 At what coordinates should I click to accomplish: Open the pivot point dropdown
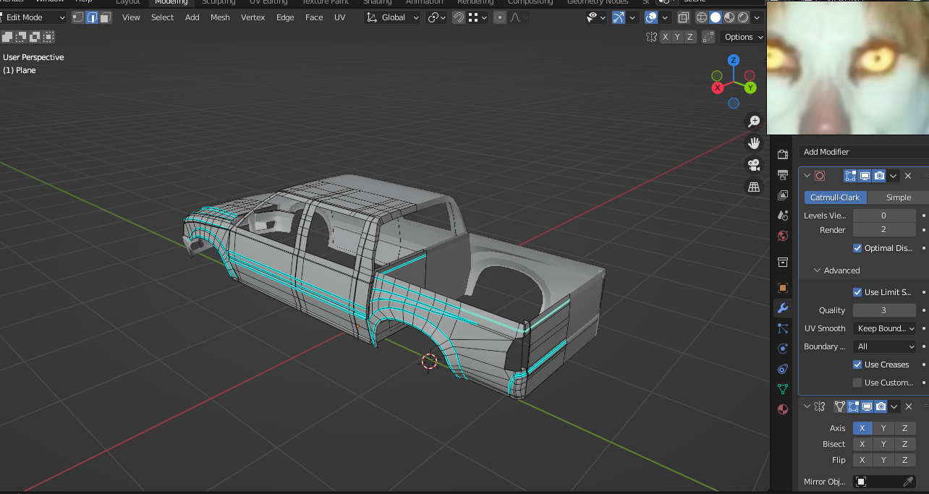(x=437, y=17)
